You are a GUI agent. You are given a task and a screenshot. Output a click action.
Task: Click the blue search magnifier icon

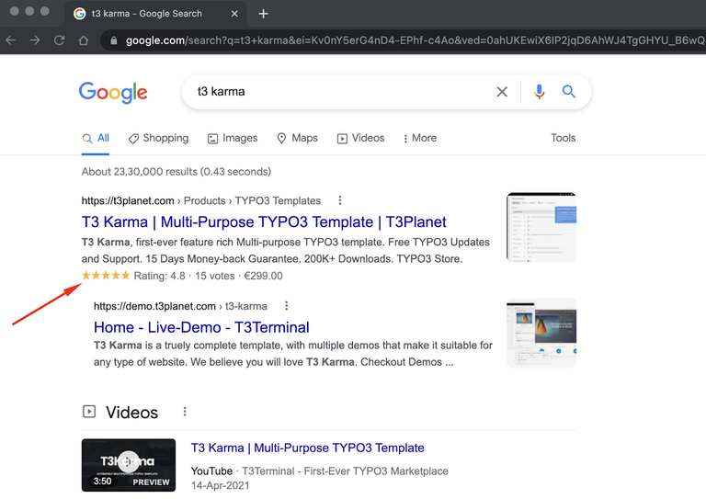click(x=569, y=92)
